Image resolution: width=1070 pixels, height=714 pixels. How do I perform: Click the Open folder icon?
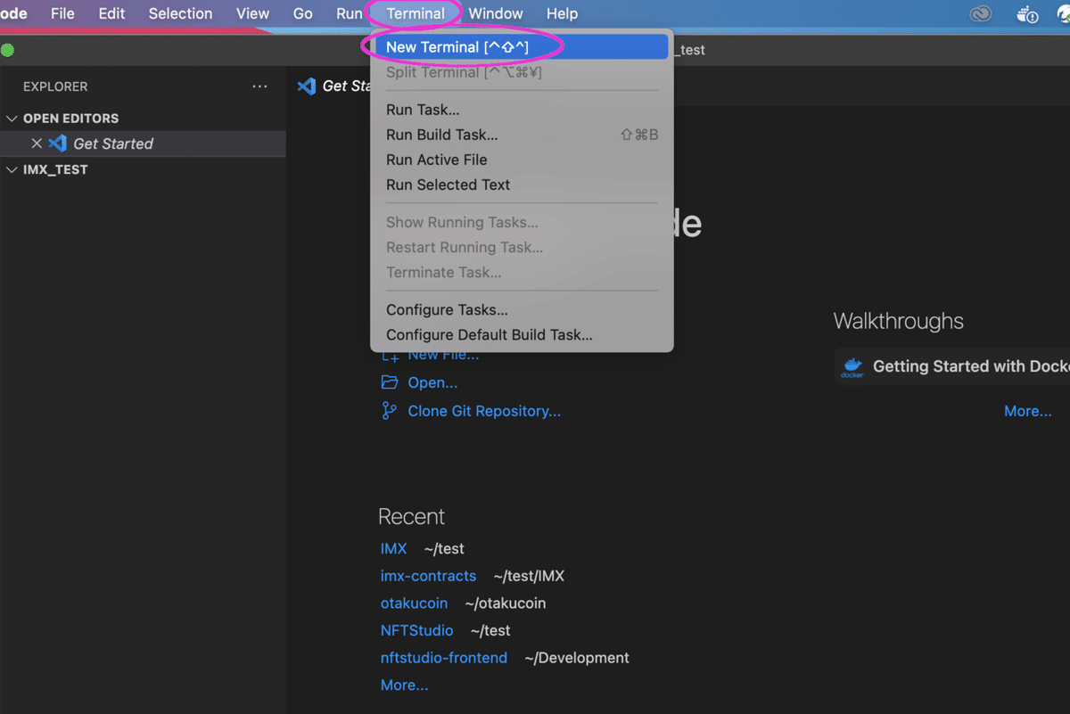[x=390, y=382]
